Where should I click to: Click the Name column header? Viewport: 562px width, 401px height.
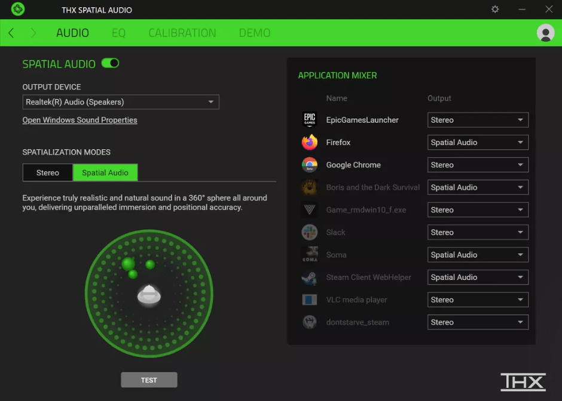337,98
